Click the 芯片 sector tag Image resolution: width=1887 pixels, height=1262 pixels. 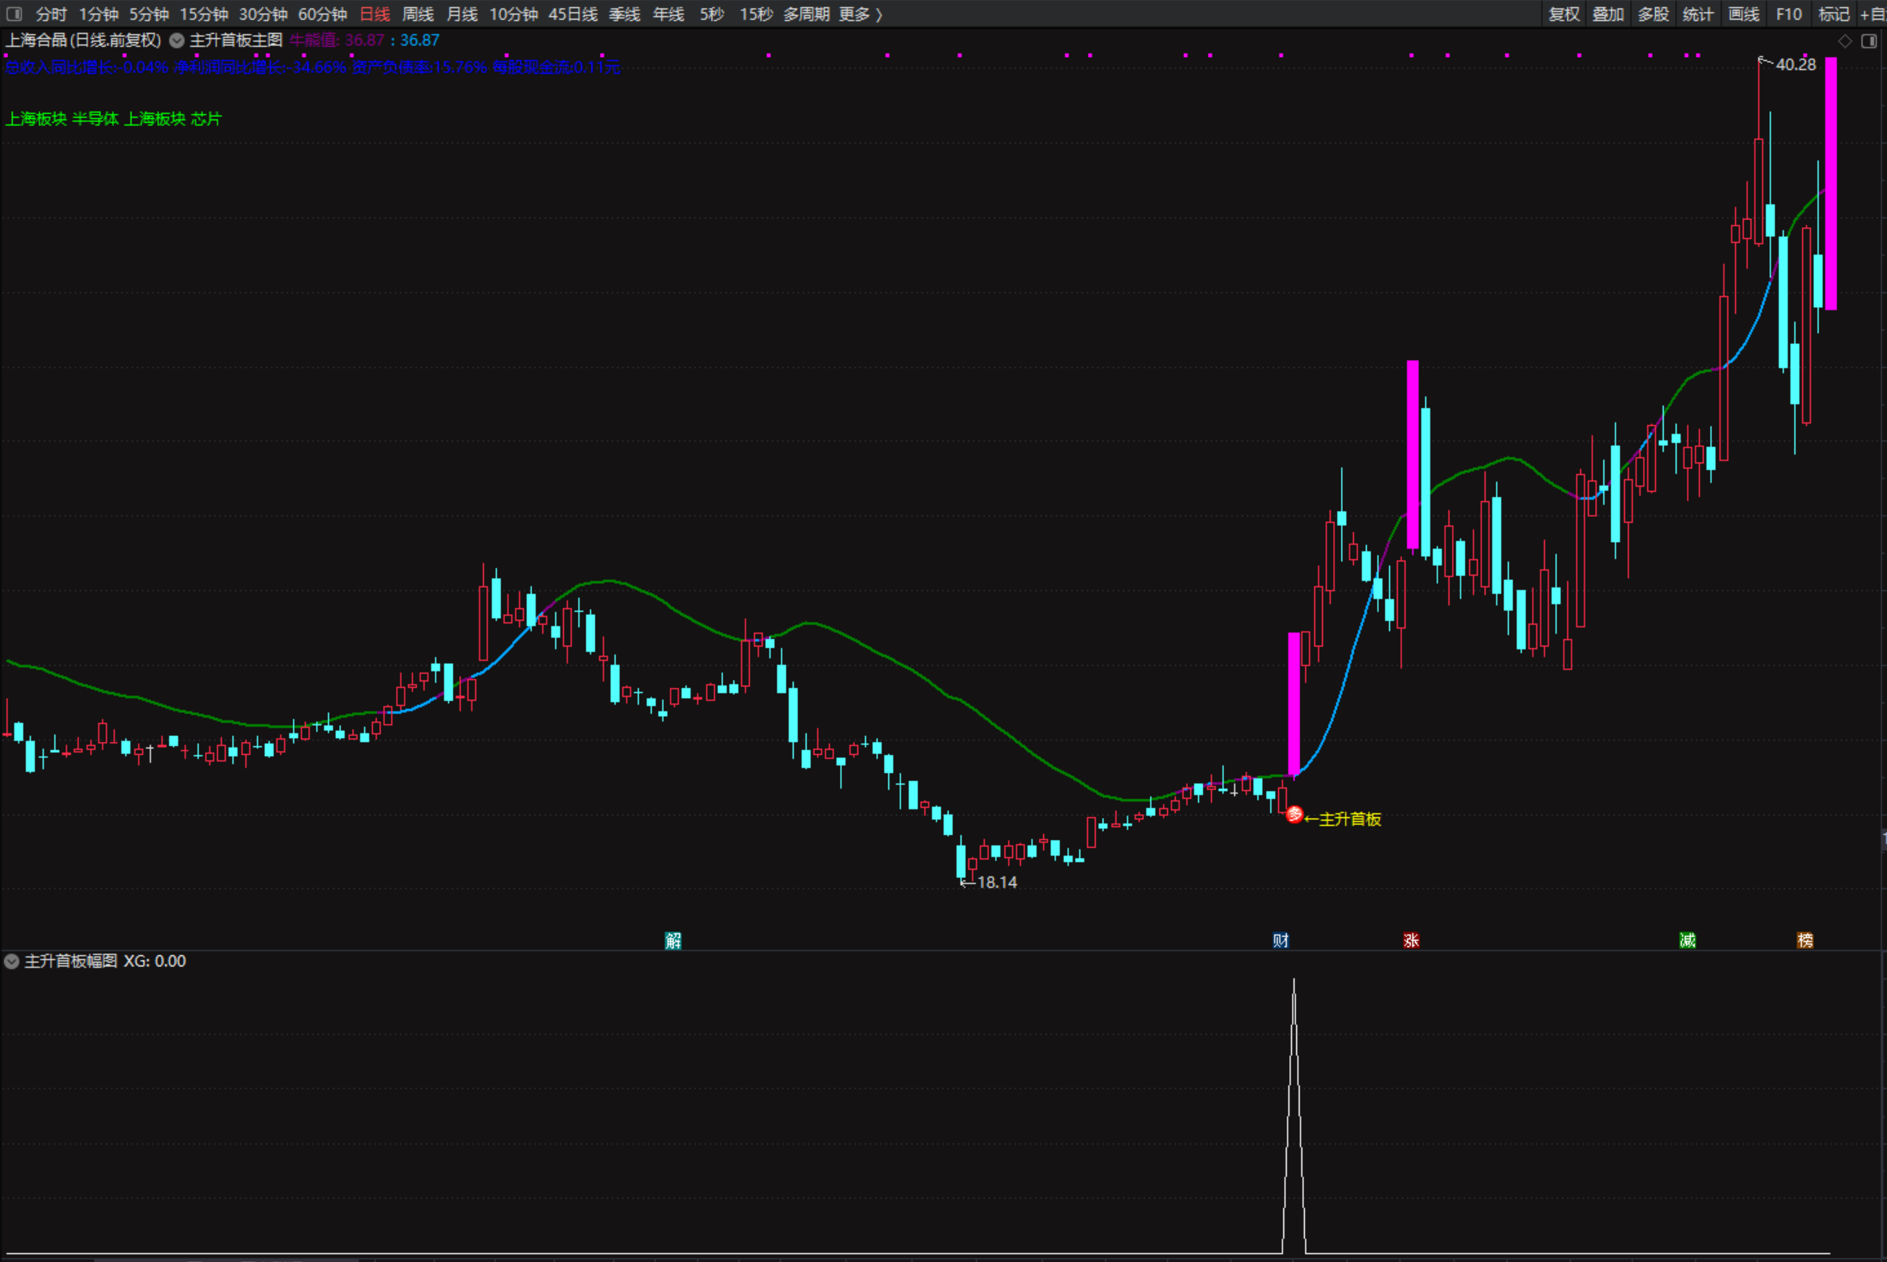[206, 119]
